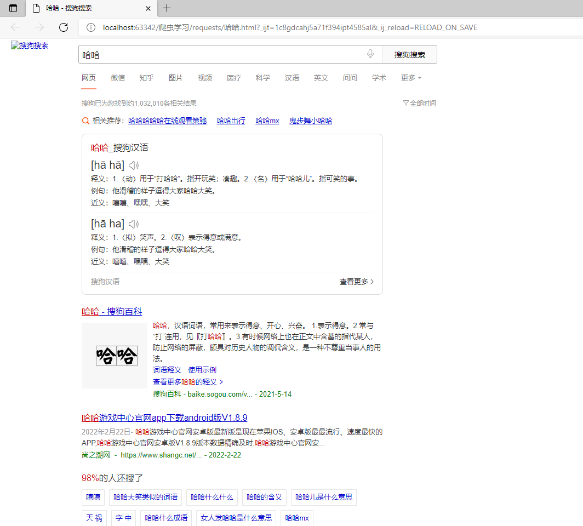Click the site information icon in the address bar

tap(91, 27)
